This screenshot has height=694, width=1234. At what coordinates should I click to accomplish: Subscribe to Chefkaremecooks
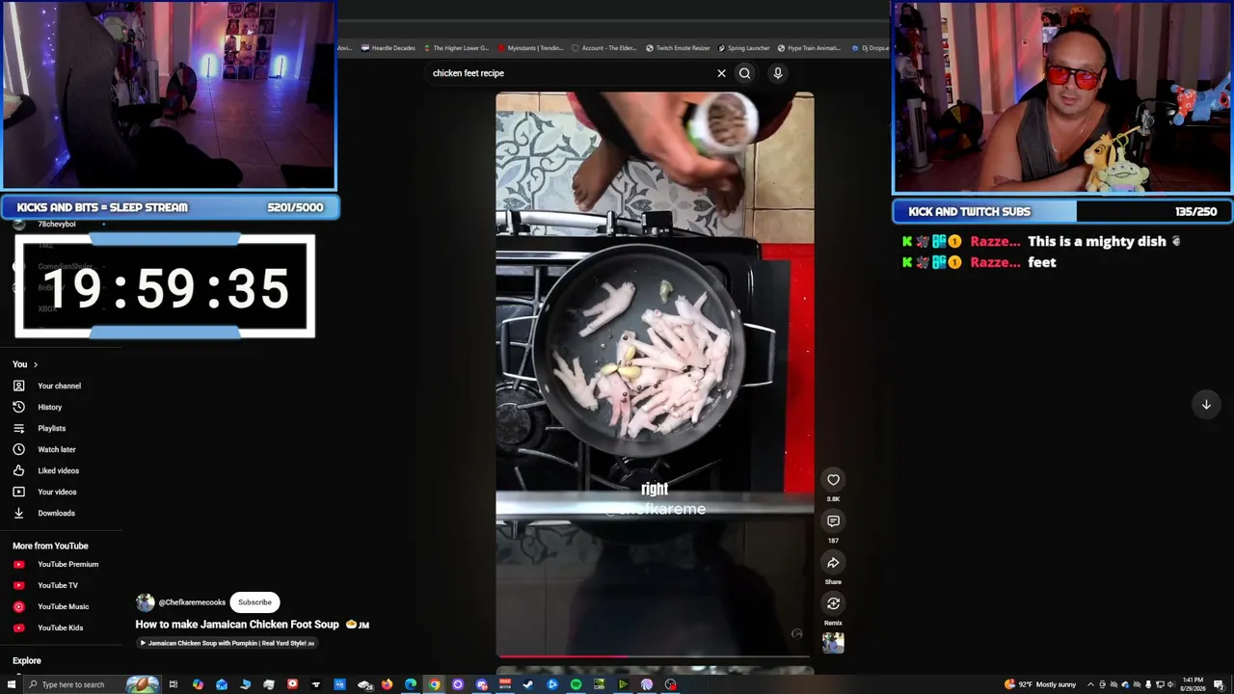point(255,602)
